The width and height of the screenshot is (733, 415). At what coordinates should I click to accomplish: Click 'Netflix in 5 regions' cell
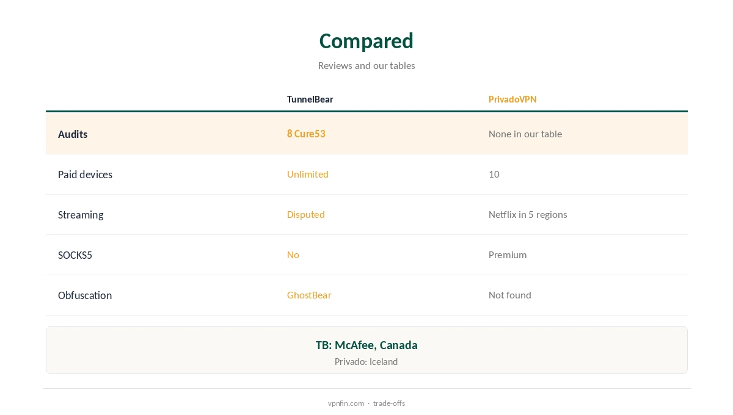528,214
